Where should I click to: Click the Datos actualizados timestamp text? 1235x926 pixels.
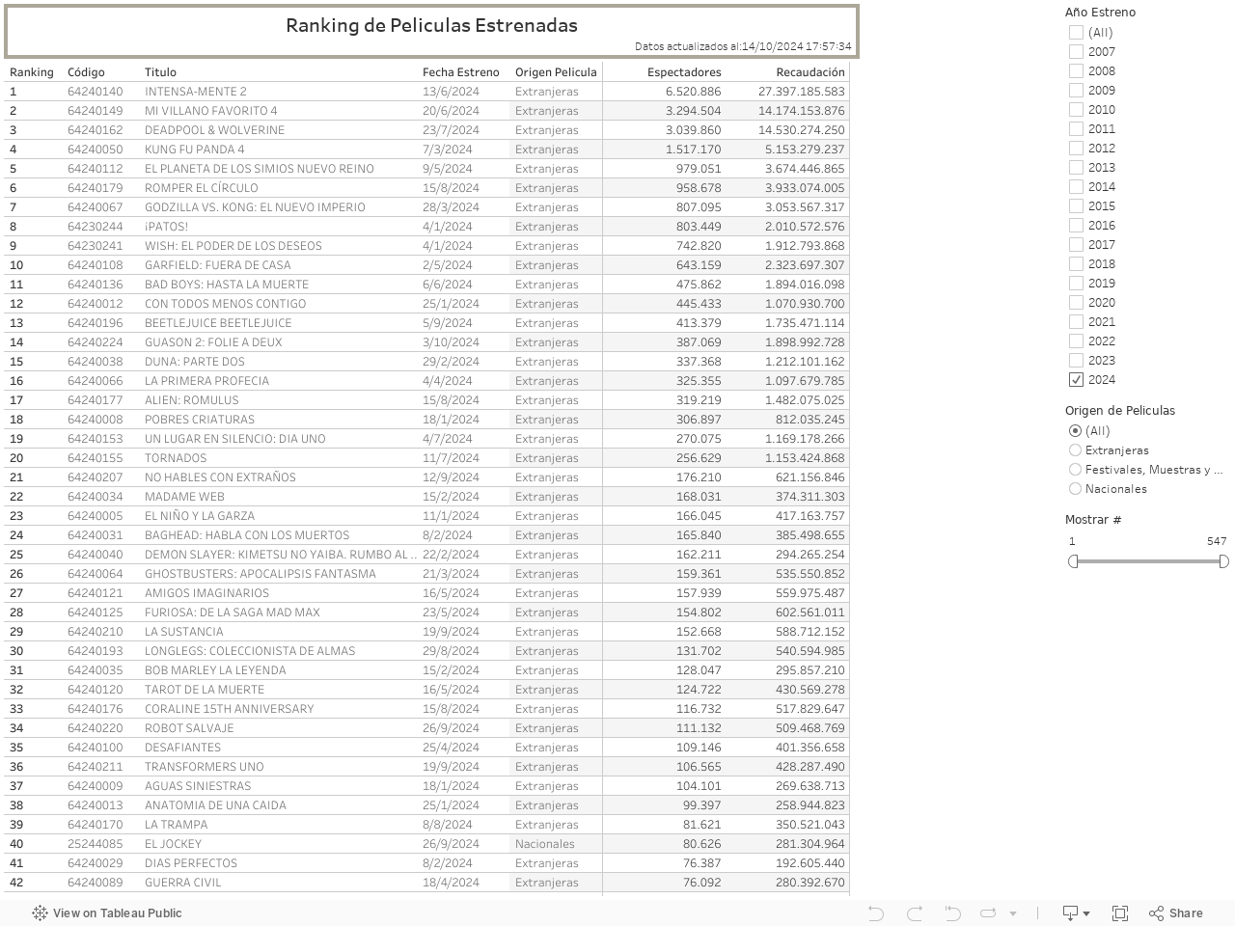[x=743, y=46]
